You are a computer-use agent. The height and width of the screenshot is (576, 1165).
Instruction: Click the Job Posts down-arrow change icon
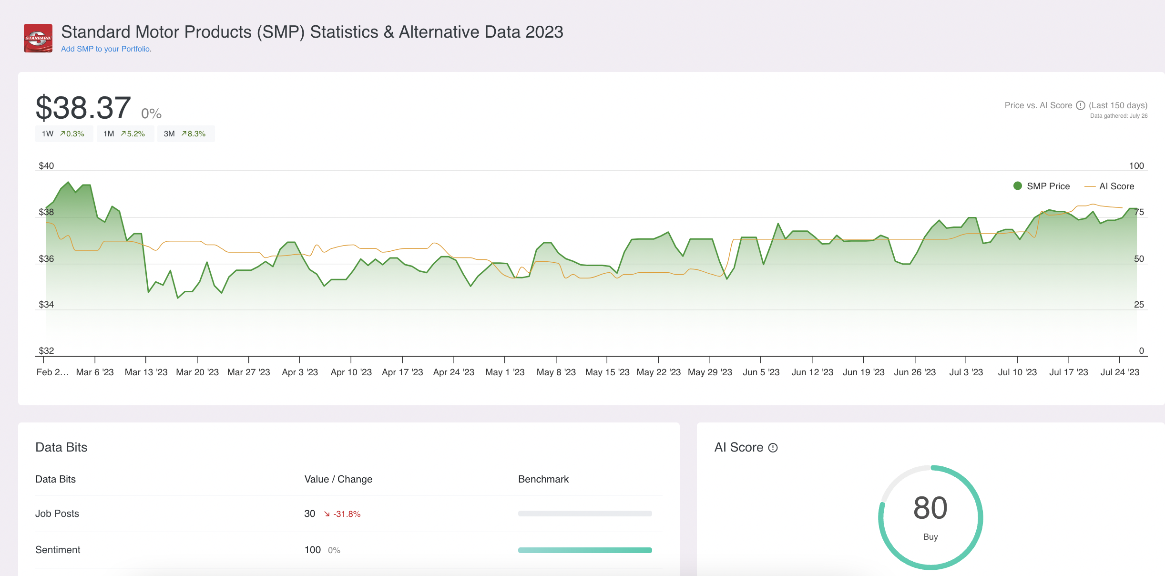point(327,514)
